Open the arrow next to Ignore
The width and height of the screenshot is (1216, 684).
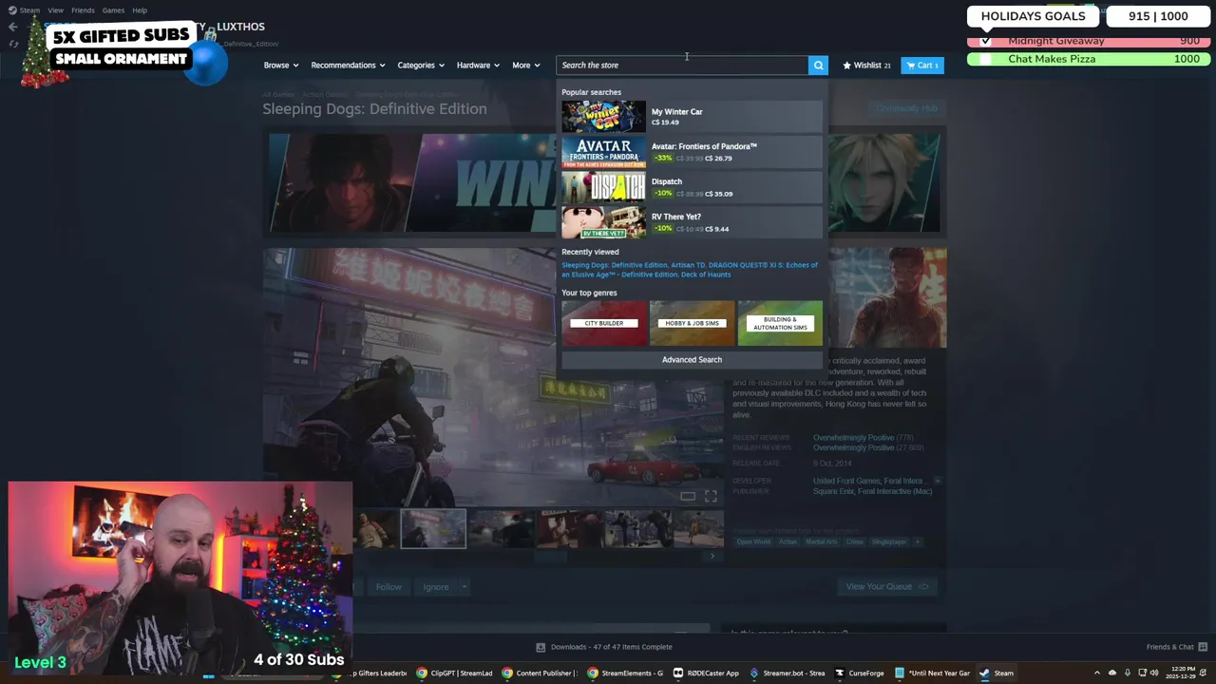[x=465, y=586]
